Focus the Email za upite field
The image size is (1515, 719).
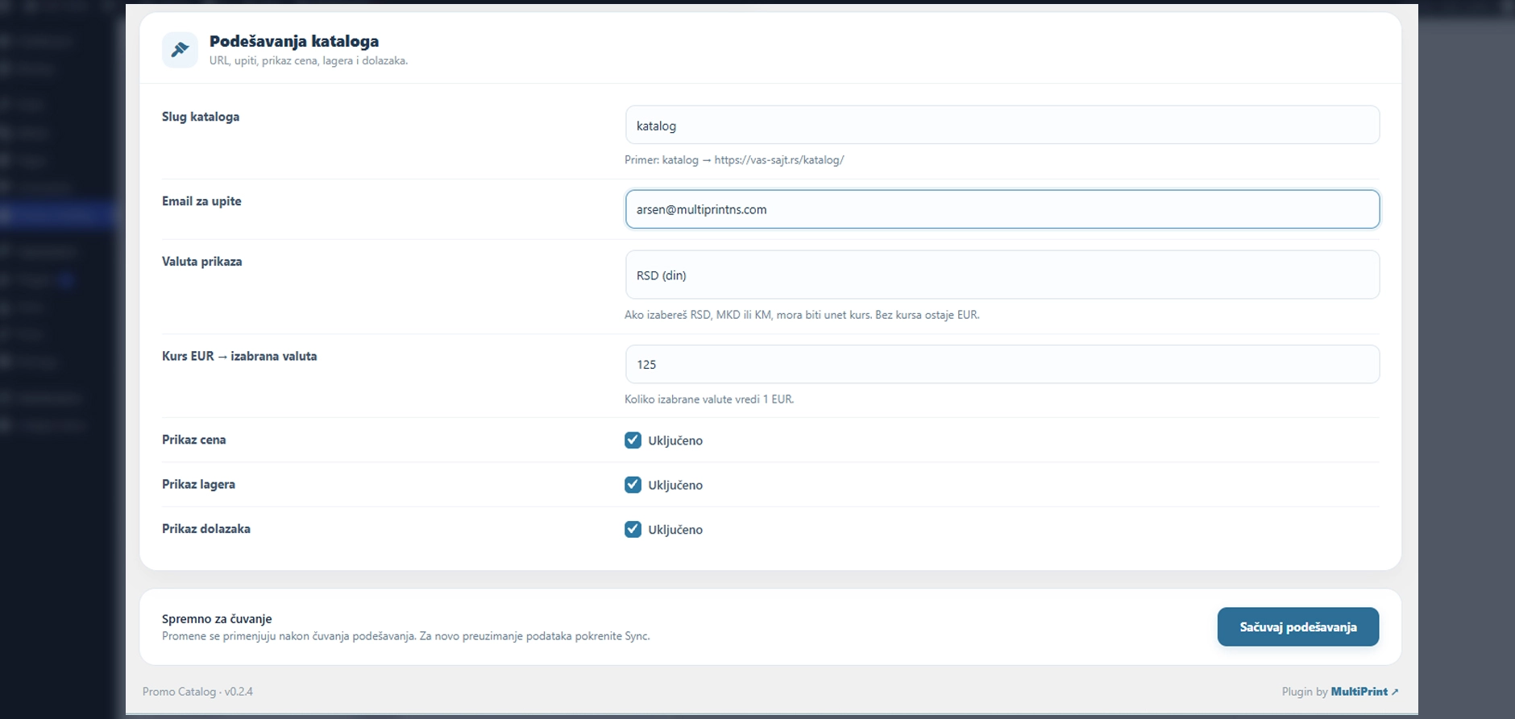1002,209
